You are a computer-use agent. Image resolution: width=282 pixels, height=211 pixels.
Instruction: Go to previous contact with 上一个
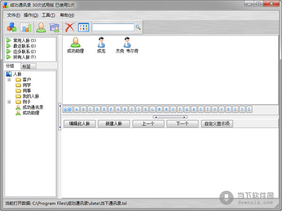tap(148, 123)
